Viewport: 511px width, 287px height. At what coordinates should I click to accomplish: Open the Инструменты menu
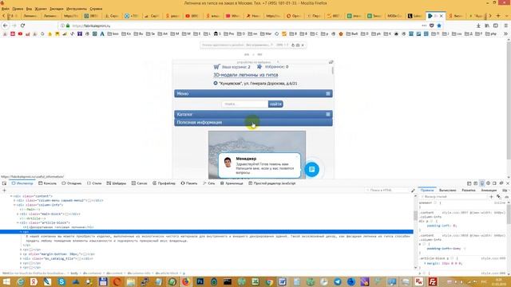click(77, 9)
